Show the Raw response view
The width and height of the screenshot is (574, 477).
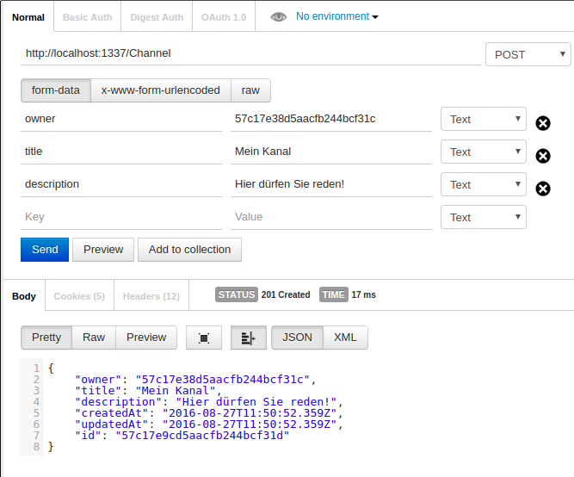point(94,338)
